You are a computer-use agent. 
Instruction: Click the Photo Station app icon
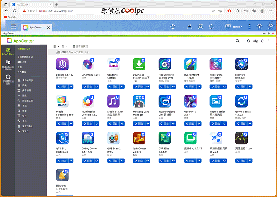pos(216,101)
